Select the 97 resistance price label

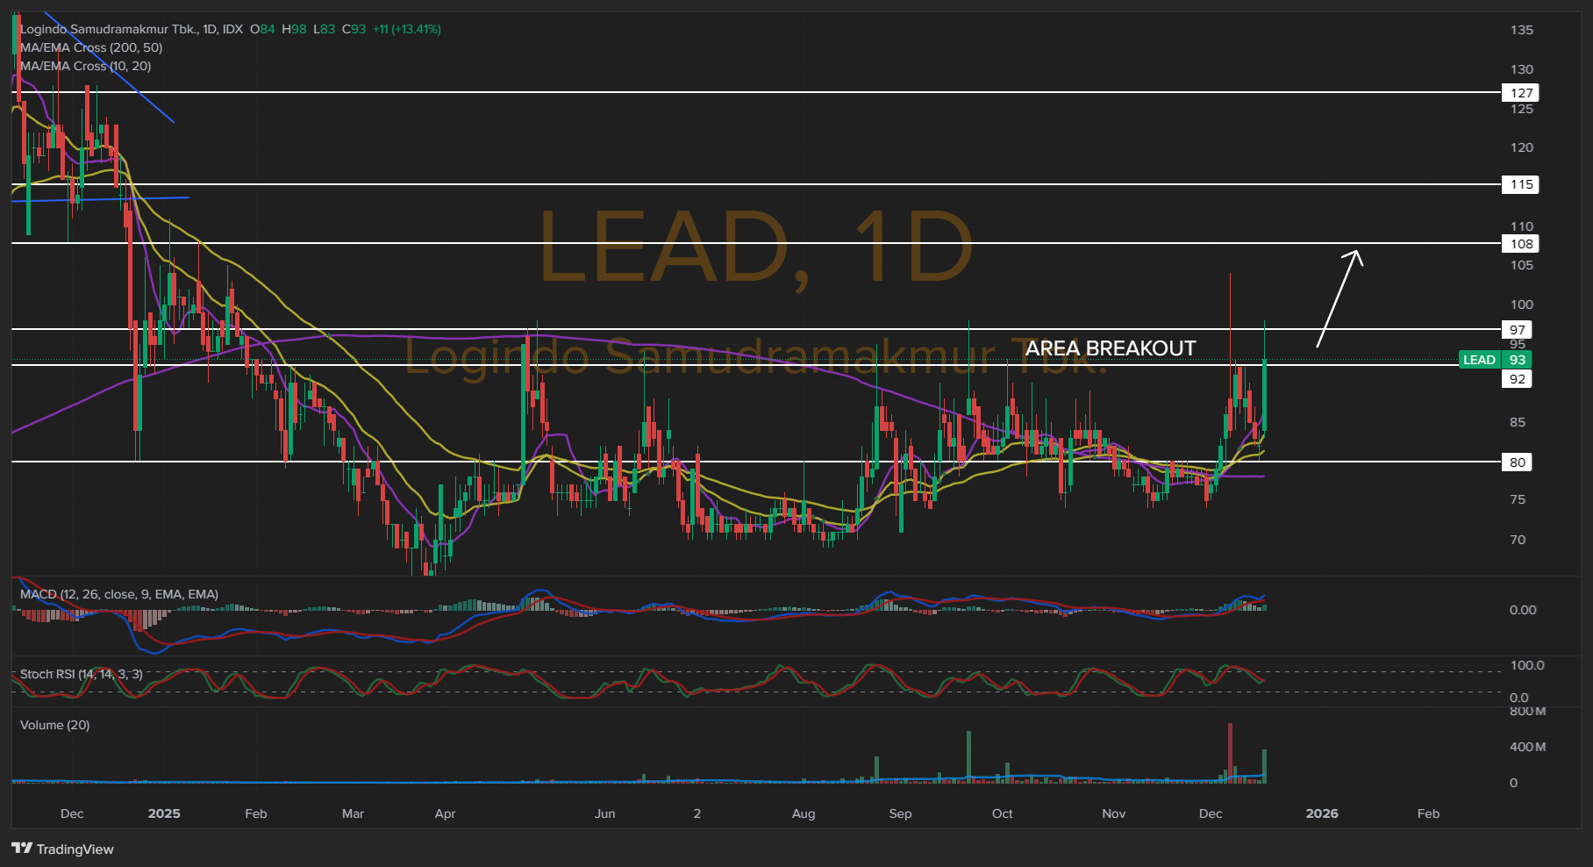pyautogui.click(x=1517, y=330)
